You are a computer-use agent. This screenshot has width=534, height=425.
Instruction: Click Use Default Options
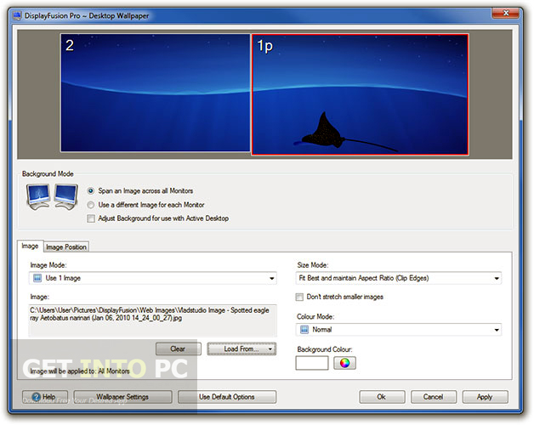coord(227,397)
